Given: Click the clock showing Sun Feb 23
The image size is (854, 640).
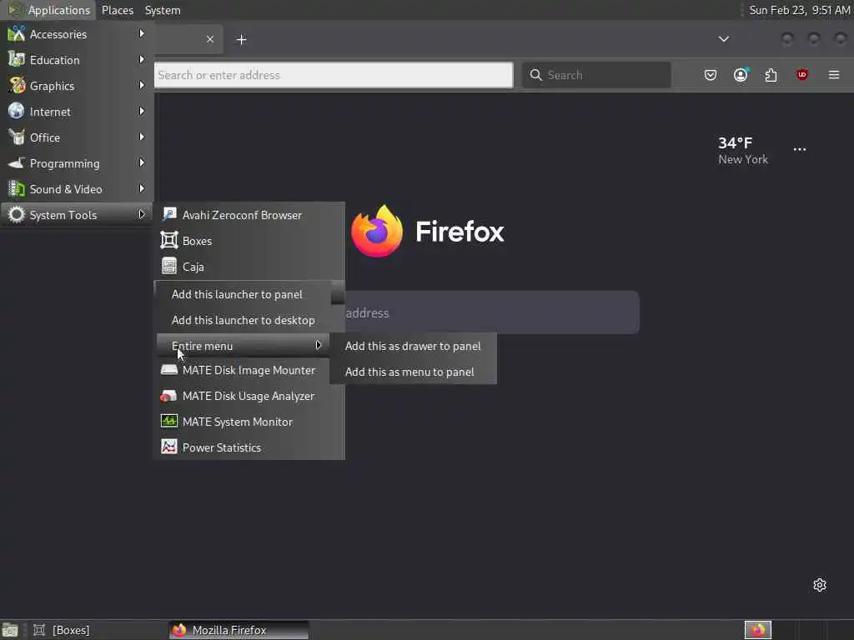Looking at the screenshot, I should pos(799,10).
